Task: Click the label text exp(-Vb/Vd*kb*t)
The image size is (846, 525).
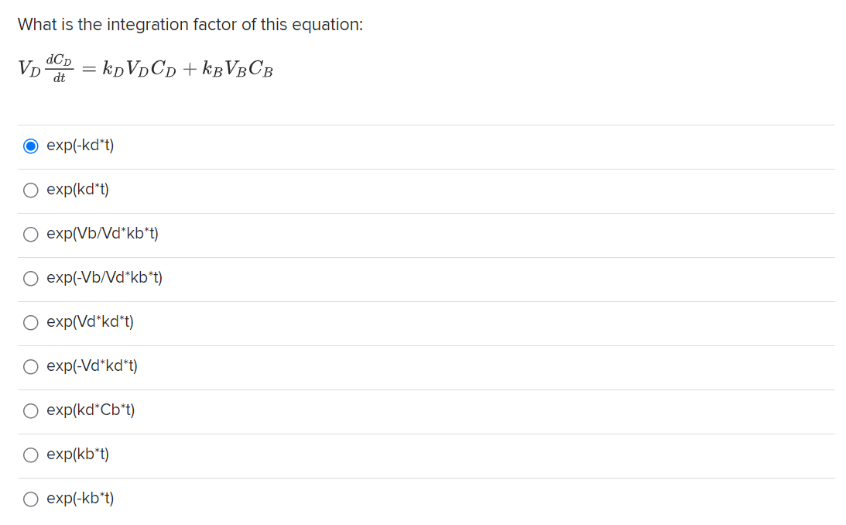Action: coord(105,278)
